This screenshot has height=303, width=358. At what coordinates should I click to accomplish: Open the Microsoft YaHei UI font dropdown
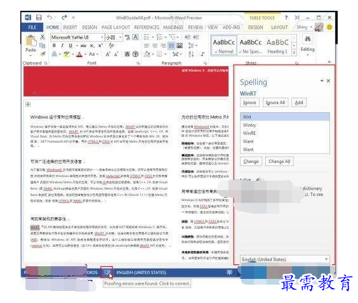click(x=102, y=37)
